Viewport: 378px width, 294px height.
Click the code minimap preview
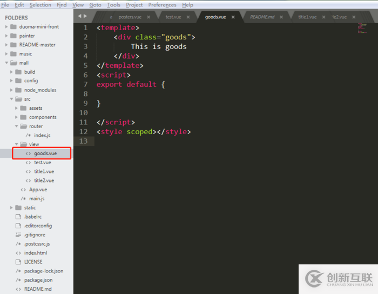[362, 28]
